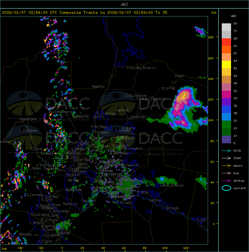Click the 'Tz 35' value in header
Viewport: 249px width, 252px height.
pyautogui.click(x=161, y=13)
